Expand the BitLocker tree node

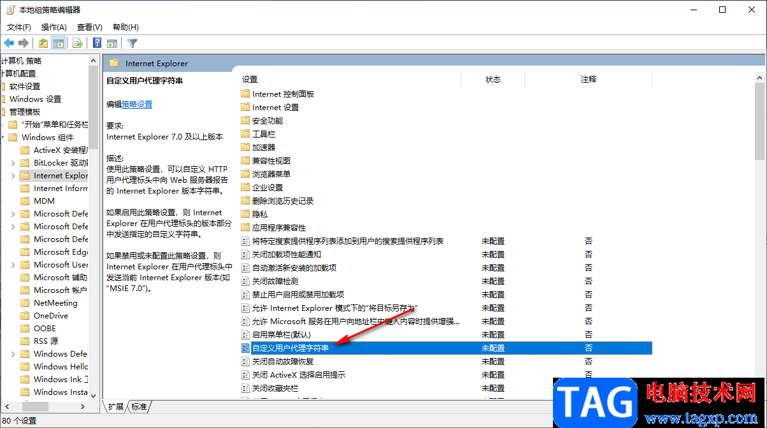click(x=13, y=163)
